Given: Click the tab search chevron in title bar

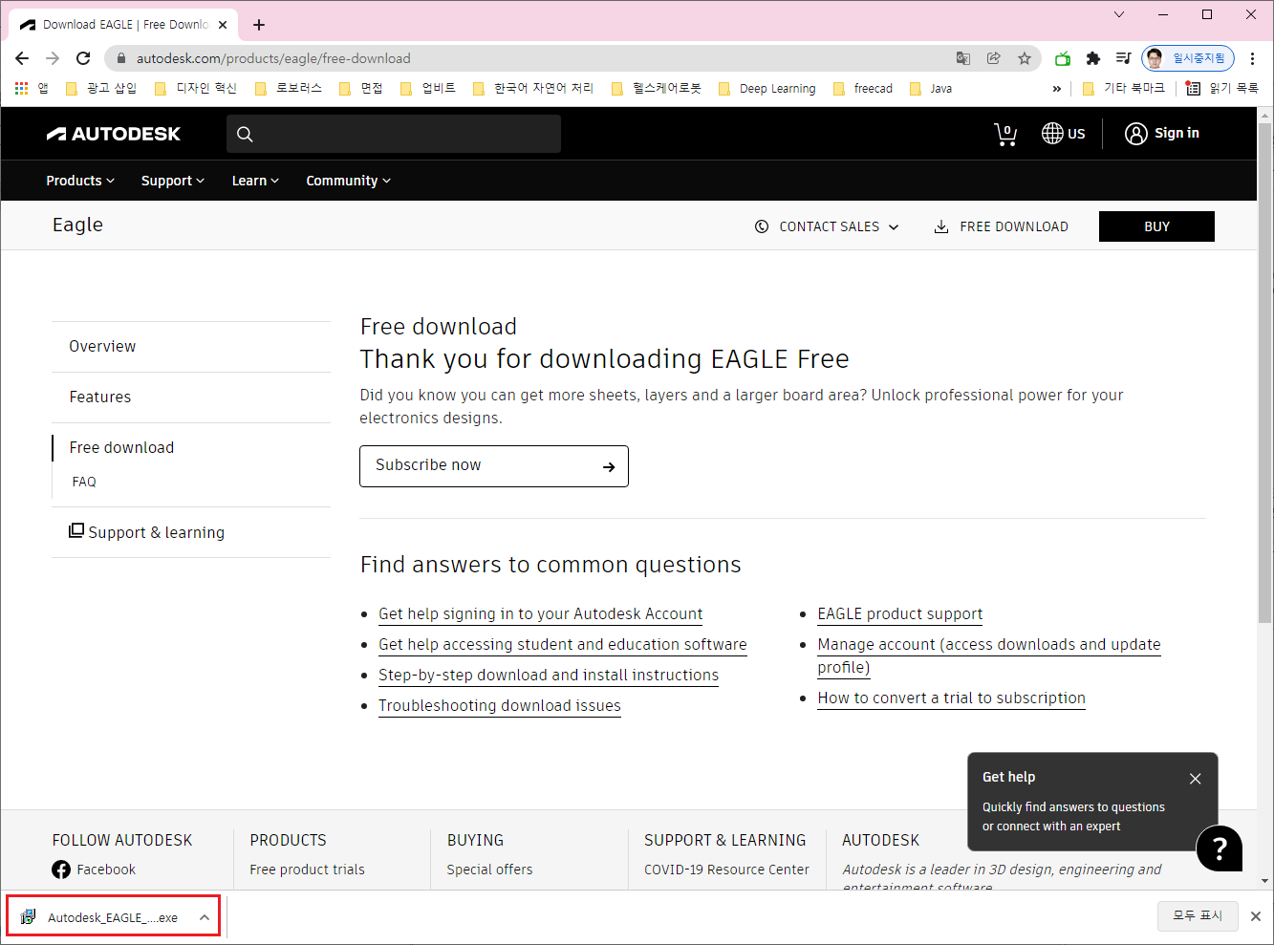Looking at the screenshot, I should click(x=1119, y=14).
